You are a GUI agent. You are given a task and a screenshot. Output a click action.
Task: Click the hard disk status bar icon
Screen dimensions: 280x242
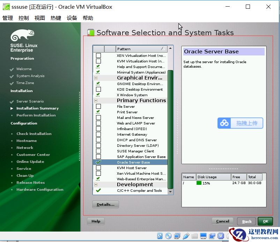click(x=160, y=236)
